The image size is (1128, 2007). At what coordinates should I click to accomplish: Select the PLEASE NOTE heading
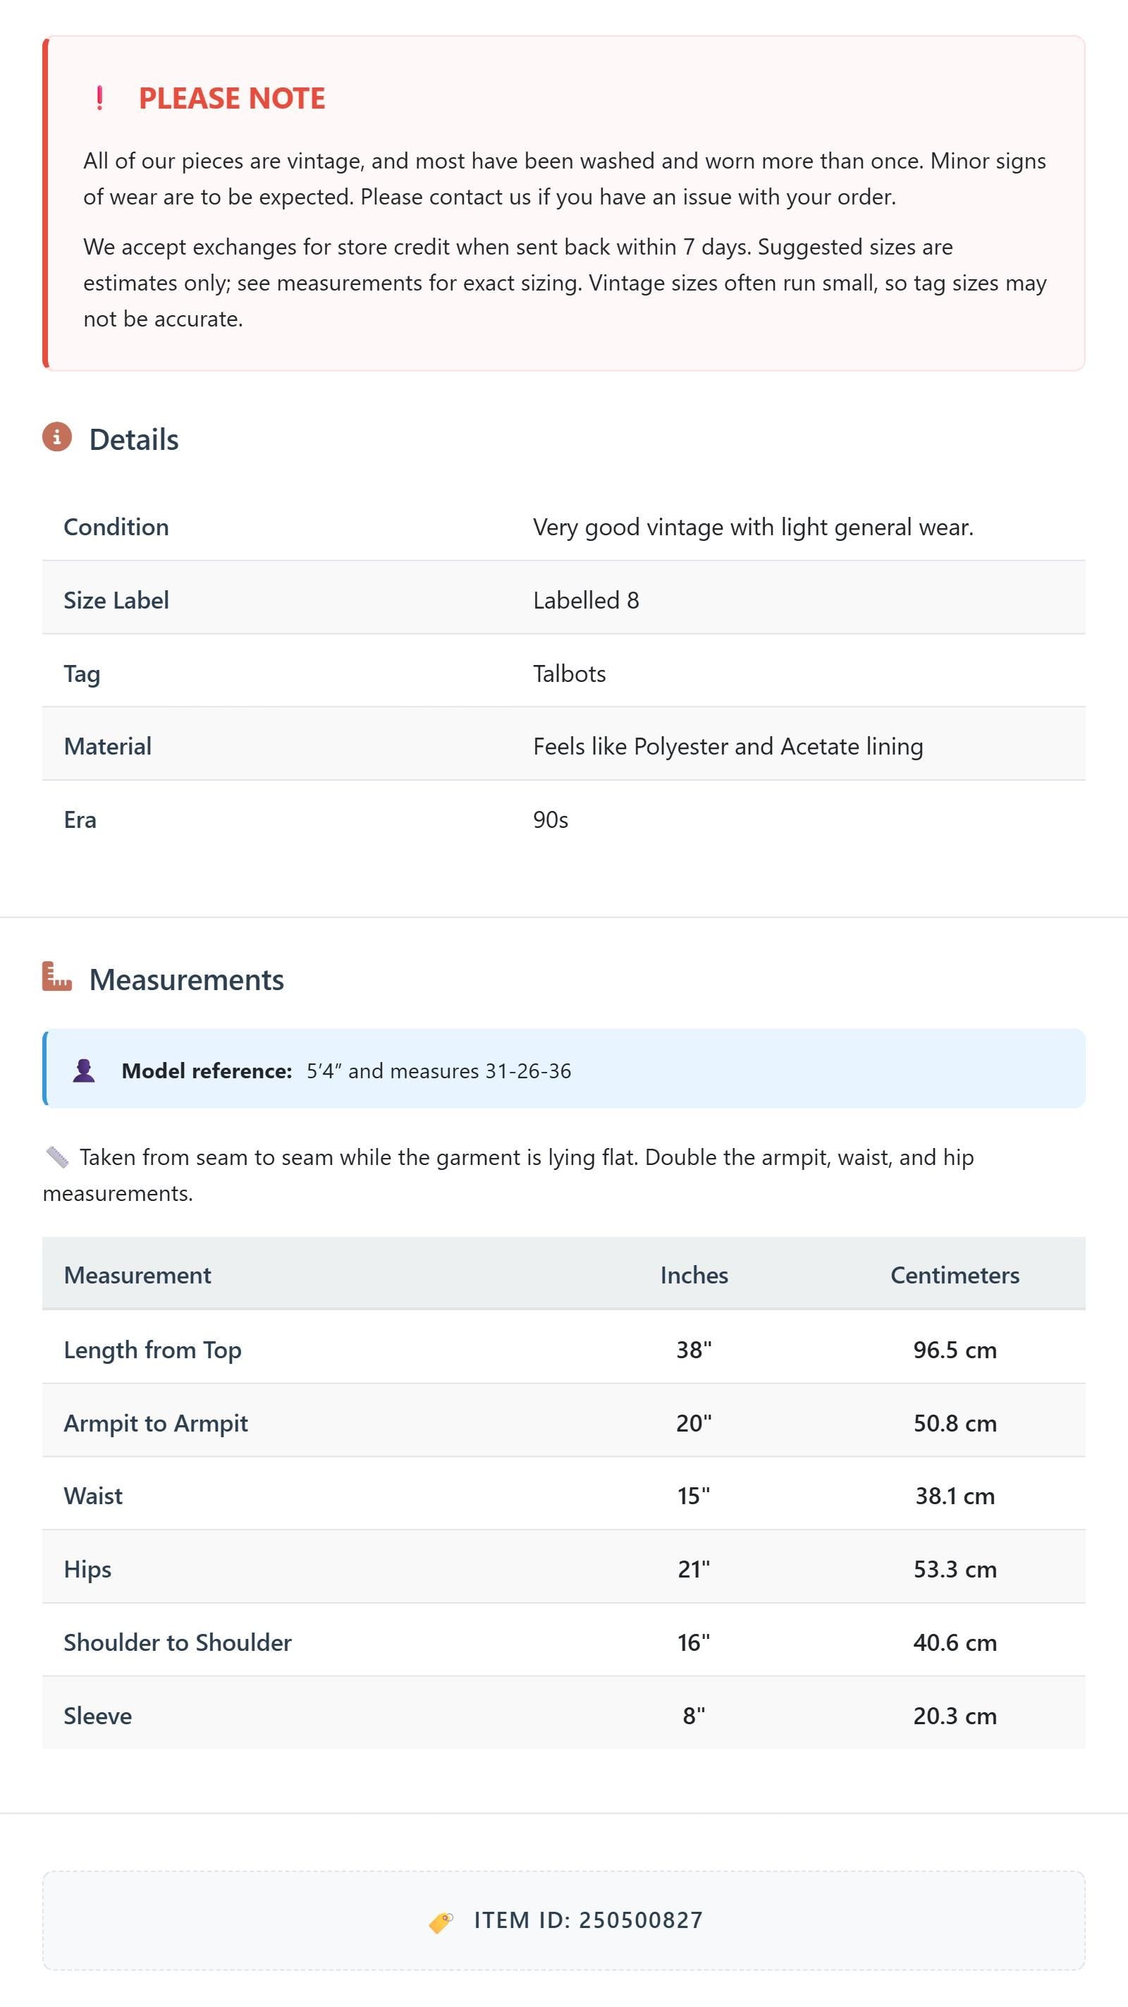pos(232,99)
